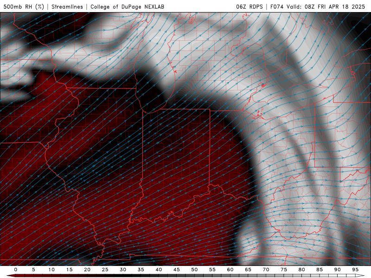
Task: Click 'F074 Valid: 08Z FRI APR 18 2025'
Action: [318, 6]
